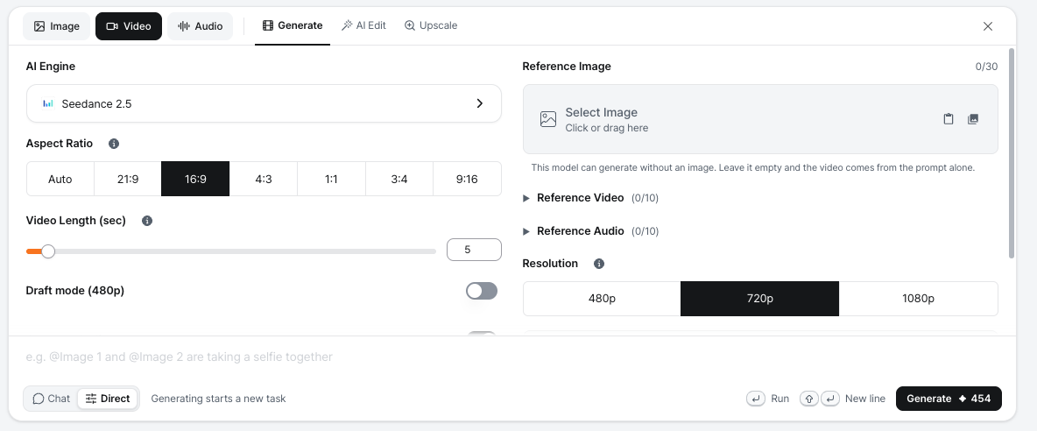Viewport: 1037px width, 431px height.
Task: Click the "Generating starts a new task" text
Action: click(x=218, y=399)
